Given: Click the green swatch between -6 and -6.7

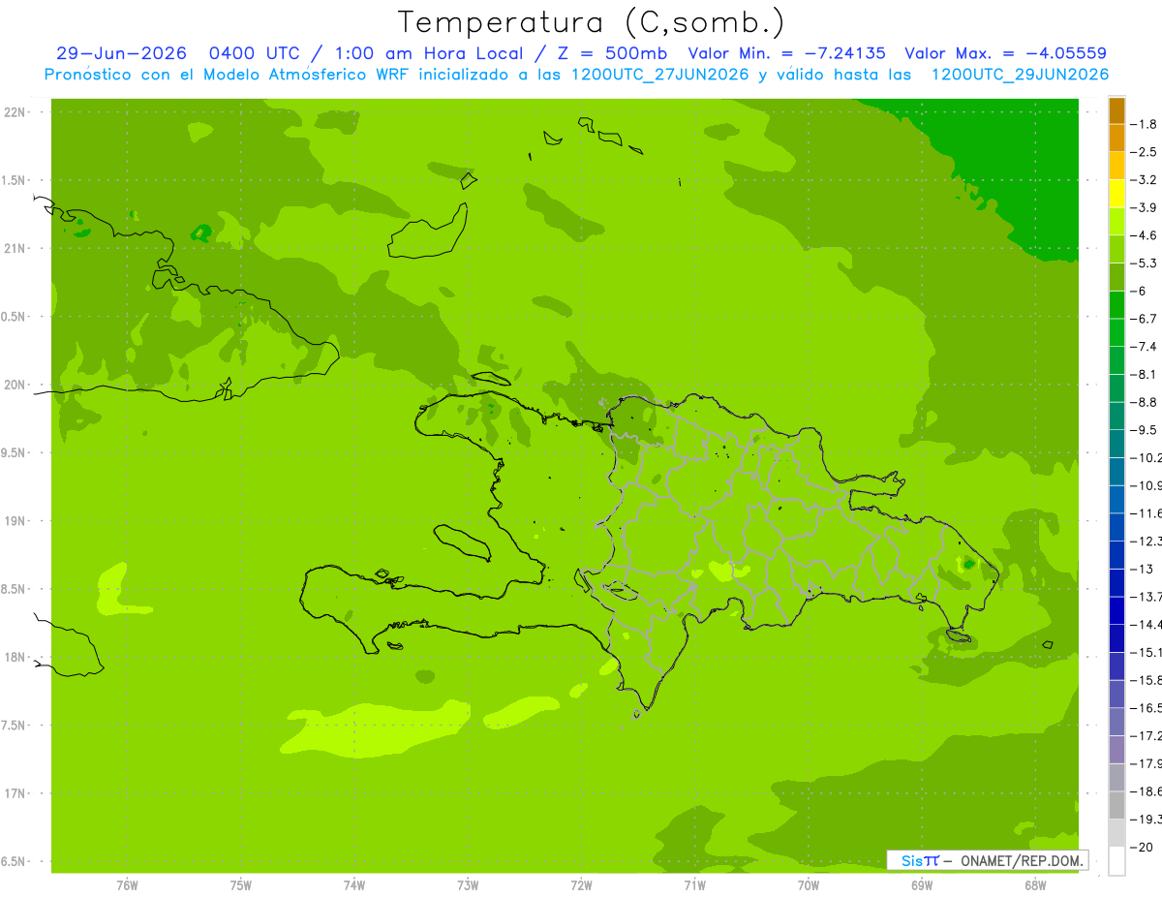Looking at the screenshot, I should 1116,304.
